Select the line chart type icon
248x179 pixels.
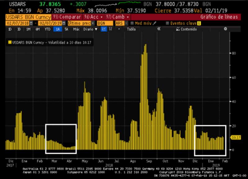point(104,29)
